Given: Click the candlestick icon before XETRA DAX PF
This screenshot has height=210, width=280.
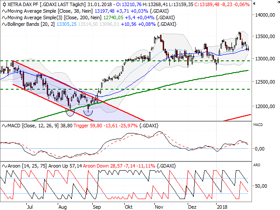Looking at the screenshot, I should pyautogui.click(x=4, y=4).
